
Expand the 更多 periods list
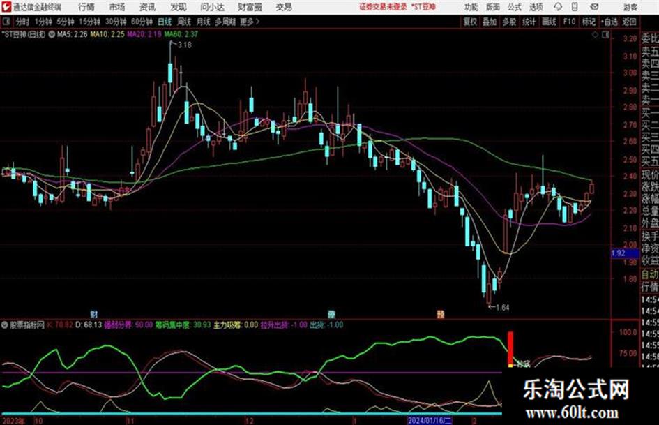click(x=250, y=22)
